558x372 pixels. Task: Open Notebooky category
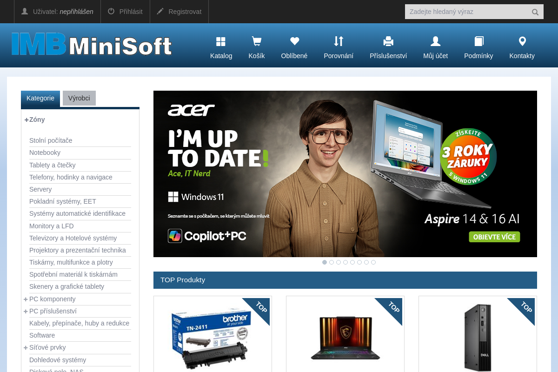[x=45, y=153]
